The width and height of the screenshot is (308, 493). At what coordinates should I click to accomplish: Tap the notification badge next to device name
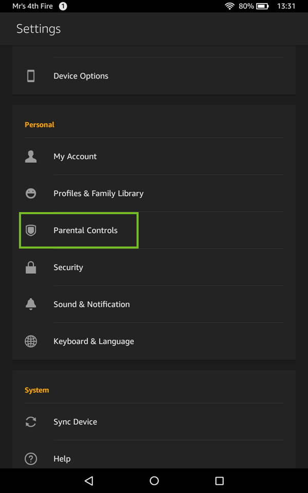pos(62,6)
